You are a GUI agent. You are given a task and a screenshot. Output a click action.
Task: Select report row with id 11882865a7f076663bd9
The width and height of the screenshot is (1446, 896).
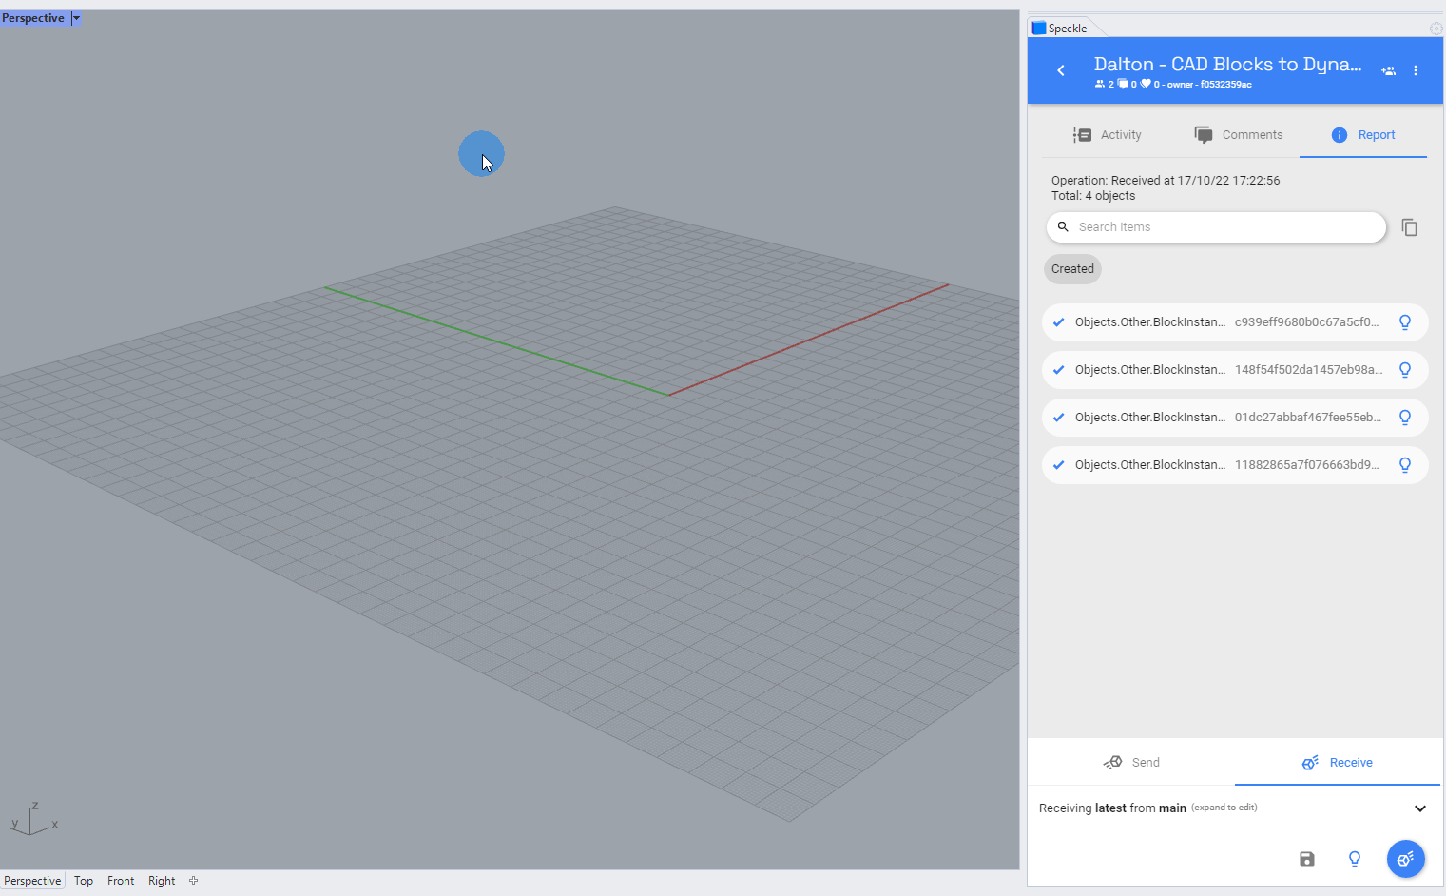1235,465
